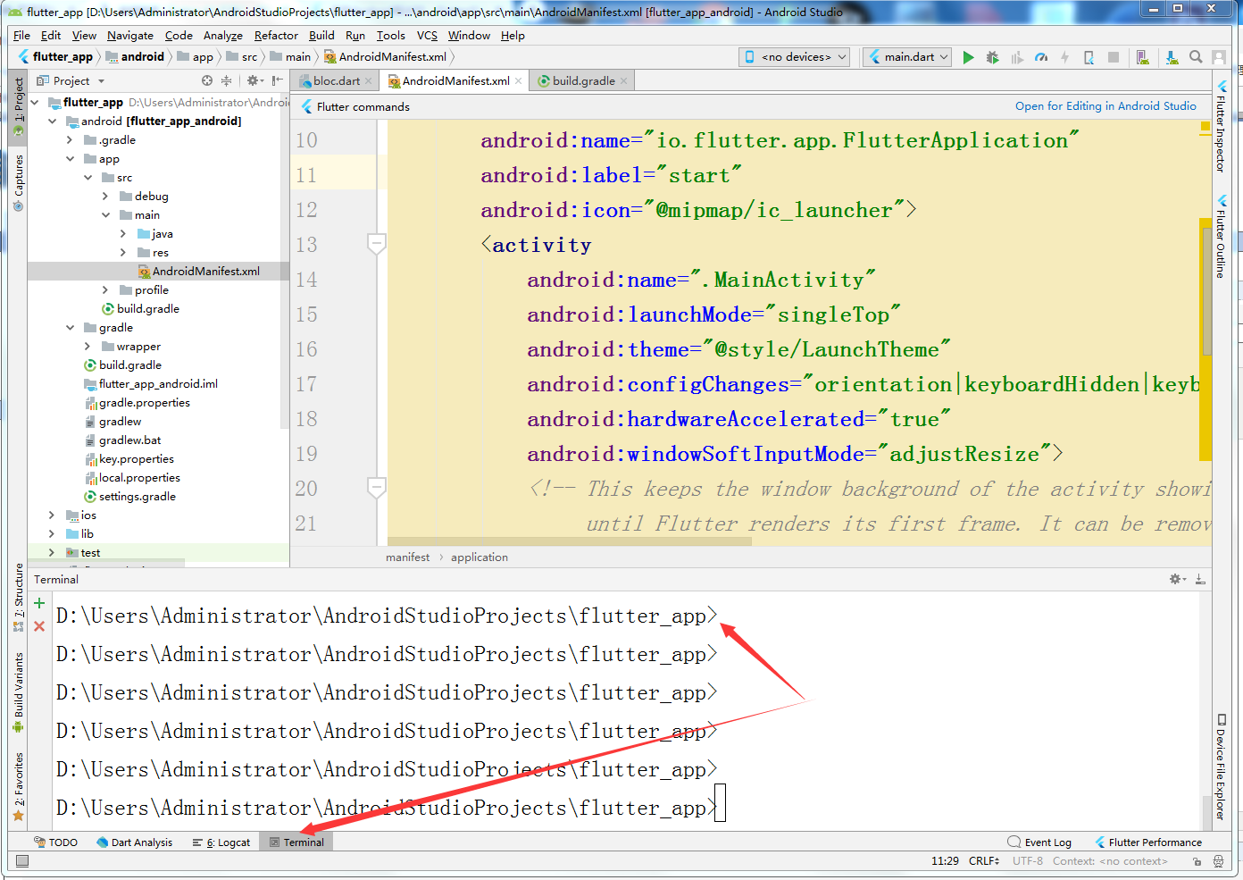The image size is (1243, 880).
Task: Click the read-only lock icon in status bar
Action: coord(1197,861)
